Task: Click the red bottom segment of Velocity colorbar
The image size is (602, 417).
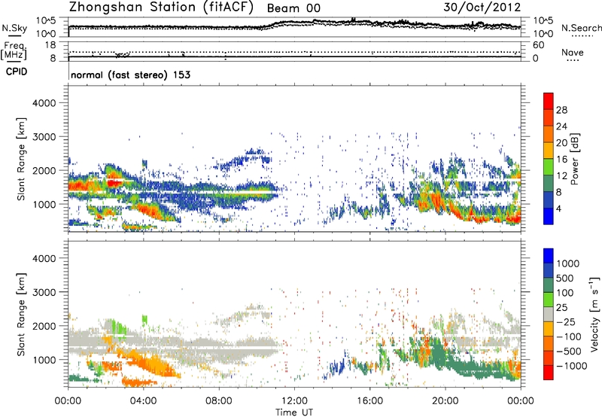Action: [x=549, y=373]
